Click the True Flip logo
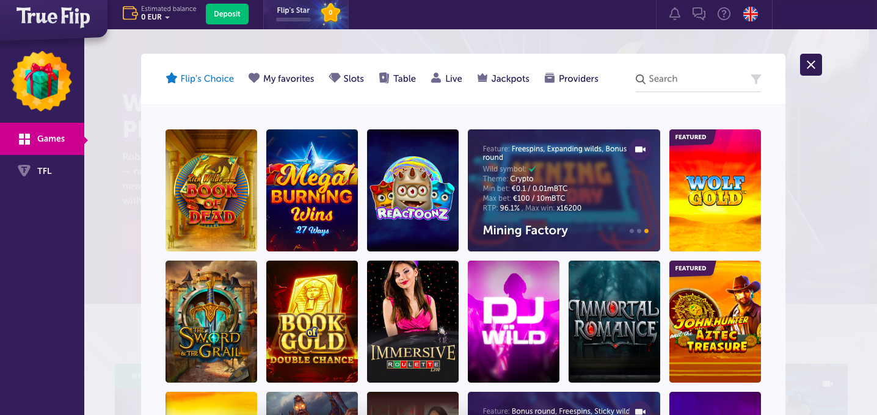The height and width of the screenshot is (415, 877). pyautogui.click(x=53, y=16)
